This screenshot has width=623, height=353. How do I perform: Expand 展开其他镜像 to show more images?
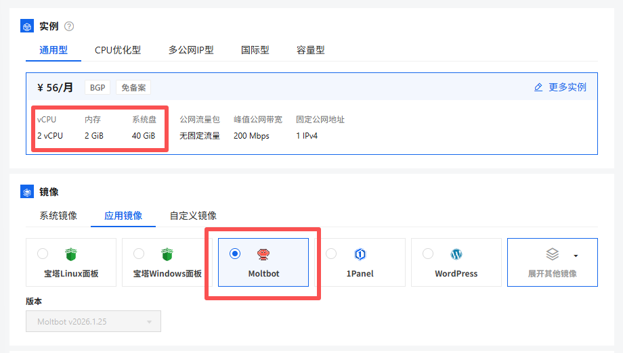pos(552,273)
